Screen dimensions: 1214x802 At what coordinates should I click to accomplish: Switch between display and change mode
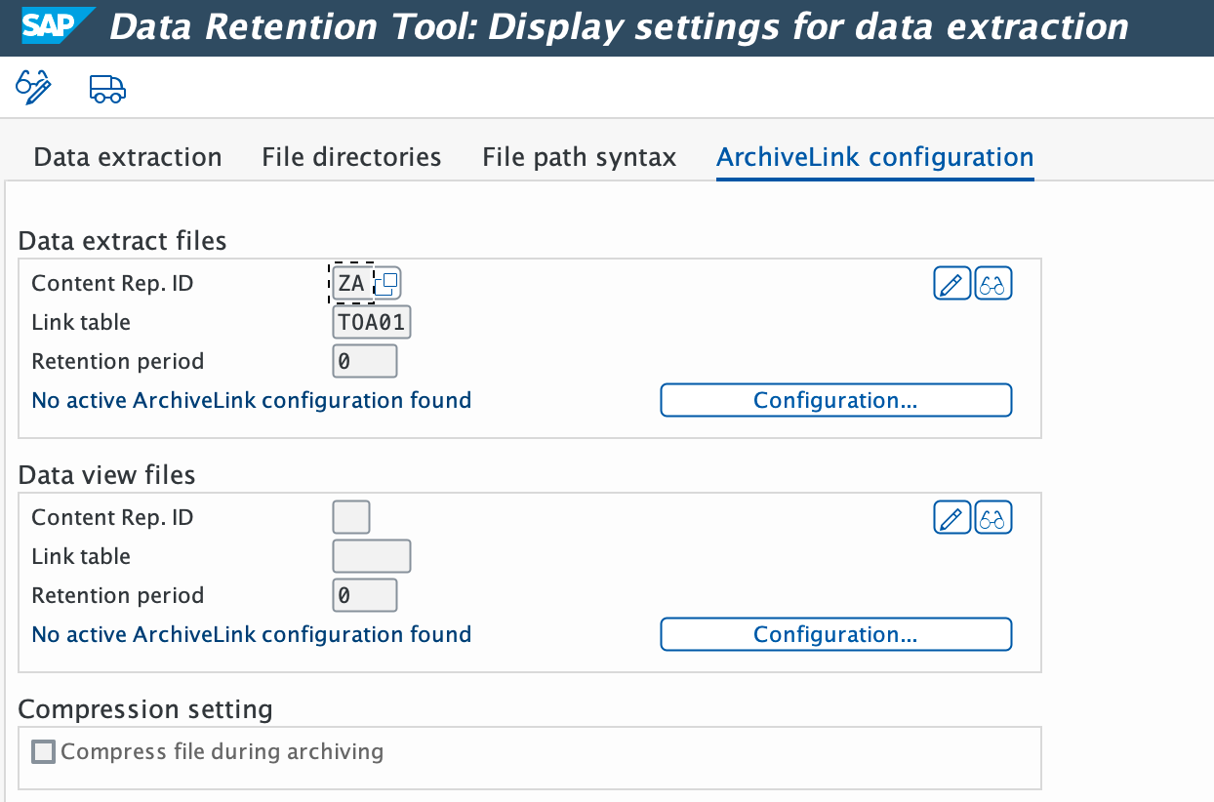coord(31,88)
